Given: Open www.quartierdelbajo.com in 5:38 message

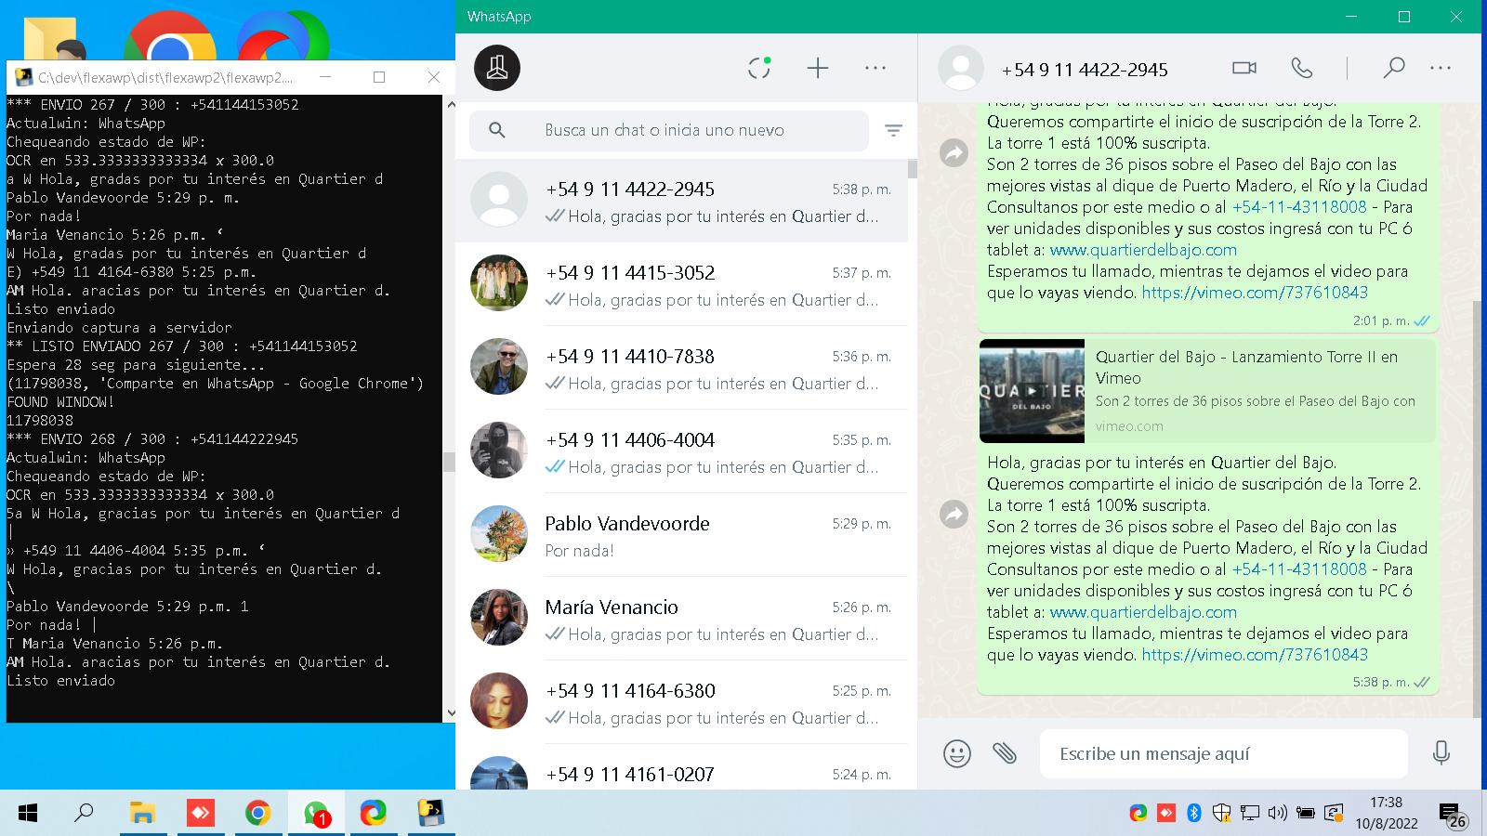Looking at the screenshot, I should click(1143, 612).
